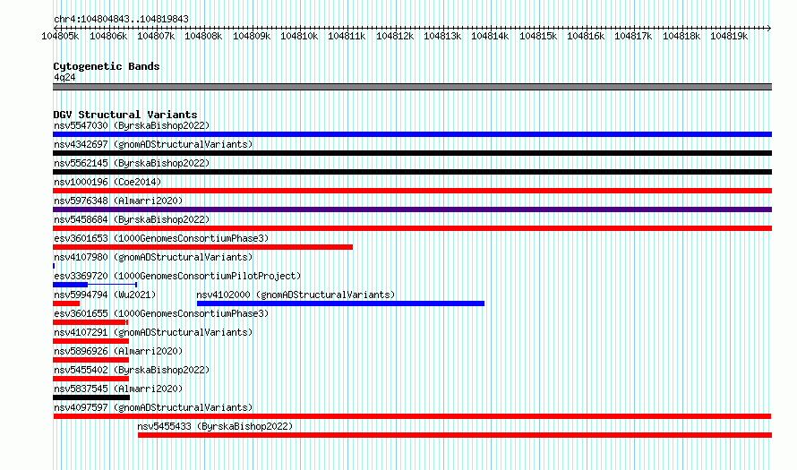
Task: Click the 104814k ruler position
Action: click(x=490, y=36)
